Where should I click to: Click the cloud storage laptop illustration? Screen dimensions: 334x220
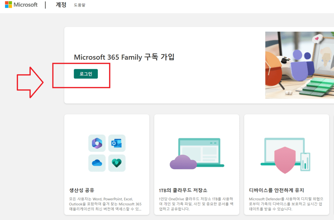[197, 154]
